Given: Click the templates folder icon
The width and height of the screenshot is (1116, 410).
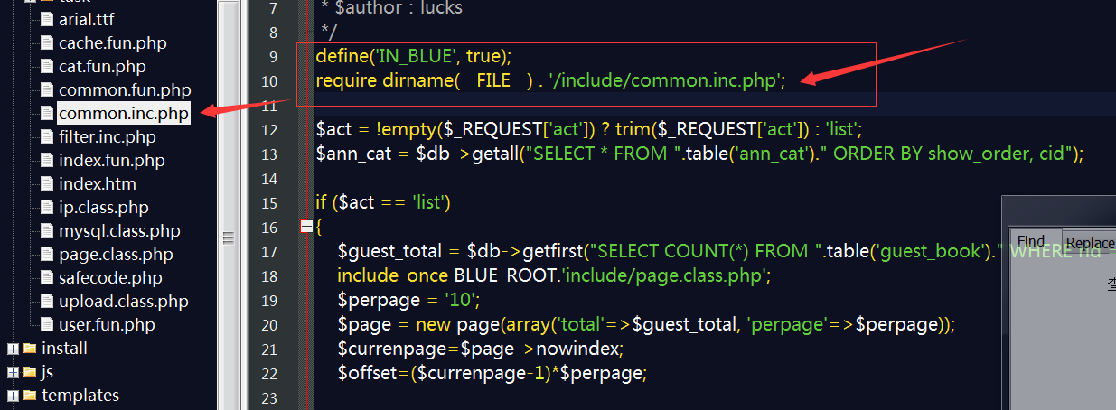Looking at the screenshot, I should tap(30, 395).
